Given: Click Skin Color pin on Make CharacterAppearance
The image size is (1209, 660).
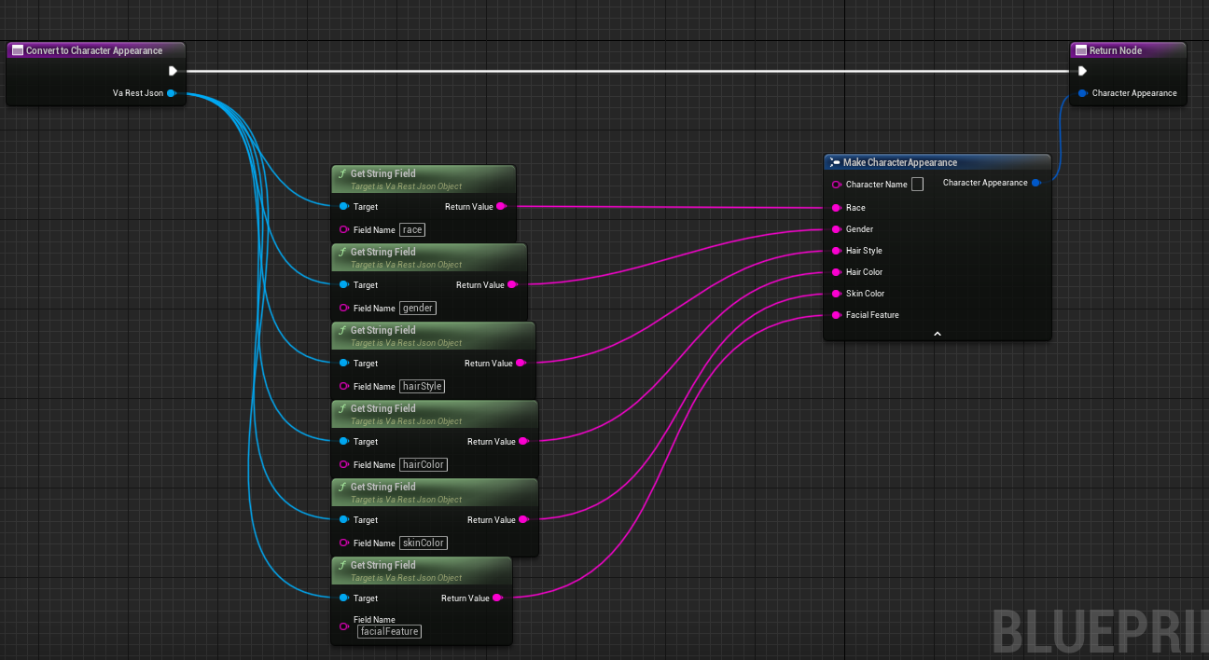Looking at the screenshot, I should (x=837, y=294).
